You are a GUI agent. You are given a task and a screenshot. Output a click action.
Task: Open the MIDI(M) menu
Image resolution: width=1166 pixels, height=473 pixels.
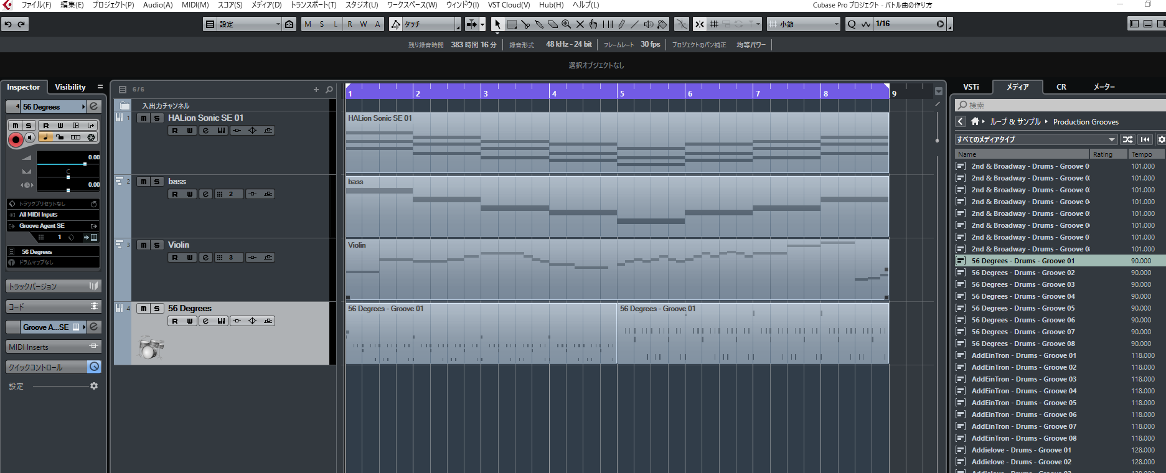click(x=195, y=5)
